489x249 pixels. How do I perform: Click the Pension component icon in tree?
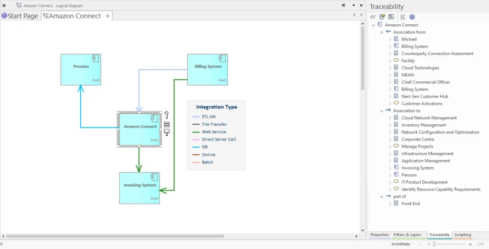pyautogui.click(x=396, y=175)
